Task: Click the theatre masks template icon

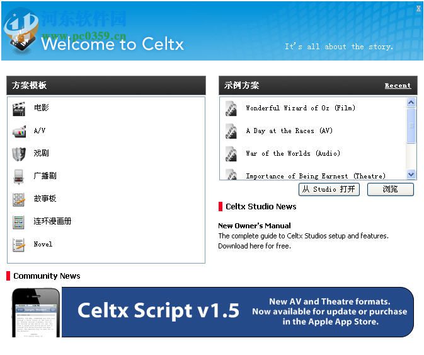Action: click(x=19, y=154)
